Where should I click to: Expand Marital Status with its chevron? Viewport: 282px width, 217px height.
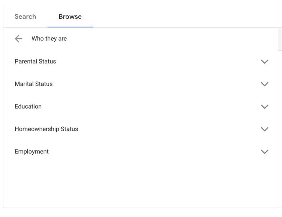(x=264, y=84)
